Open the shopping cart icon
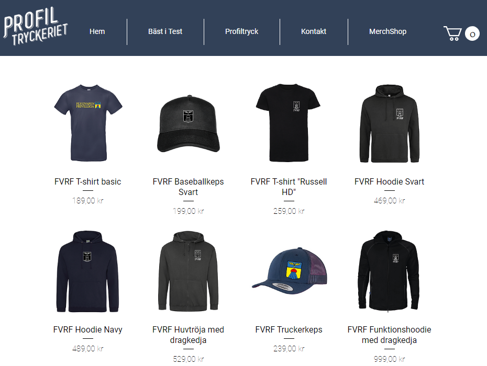The image size is (487, 366). click(452, 33)
